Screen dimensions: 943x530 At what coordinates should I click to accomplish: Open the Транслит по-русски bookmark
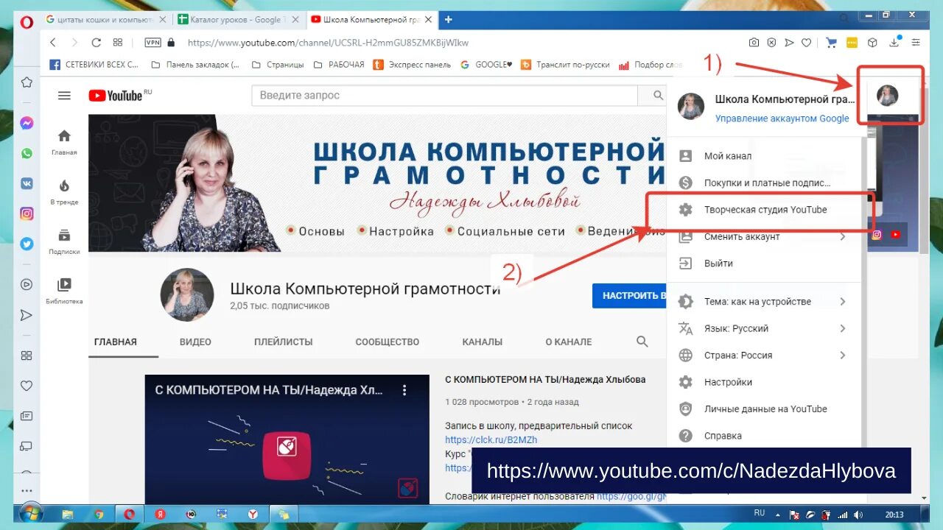point(565,65)
